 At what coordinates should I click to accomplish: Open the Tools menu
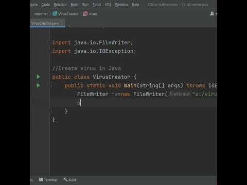(x=97, y=5)
